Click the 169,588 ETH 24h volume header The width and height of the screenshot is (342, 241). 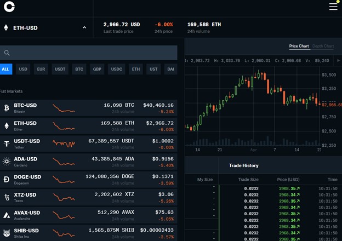click(x=204, y=25)
